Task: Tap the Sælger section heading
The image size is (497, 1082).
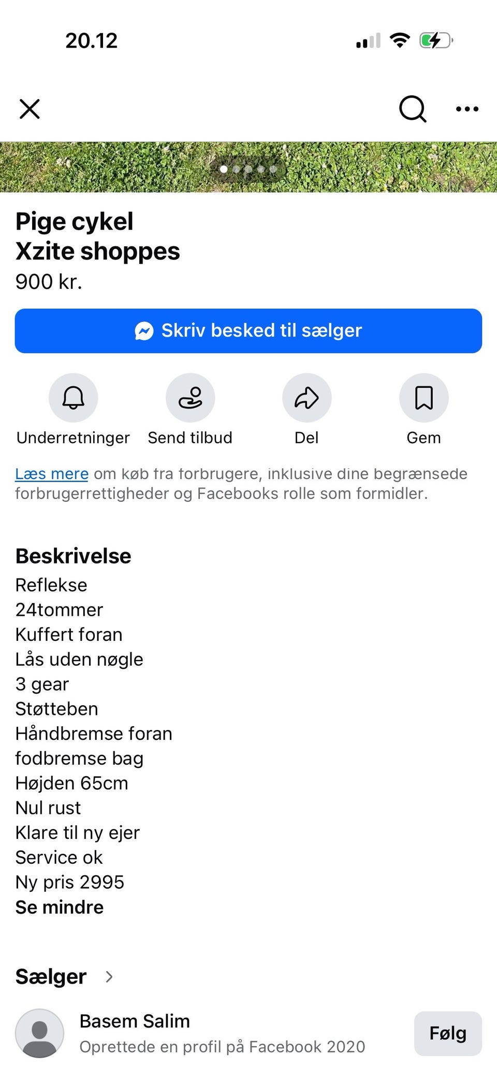Action: click(x=51, y=977)
